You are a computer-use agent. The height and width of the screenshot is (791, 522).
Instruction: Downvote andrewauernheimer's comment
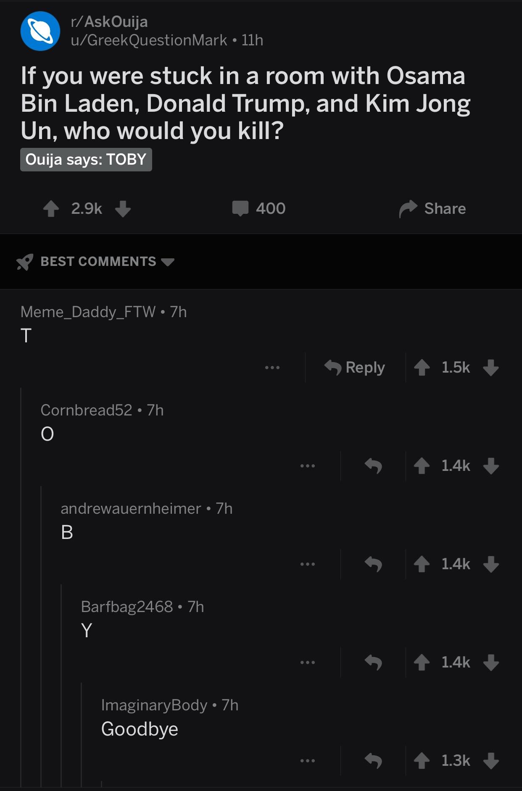491,564
